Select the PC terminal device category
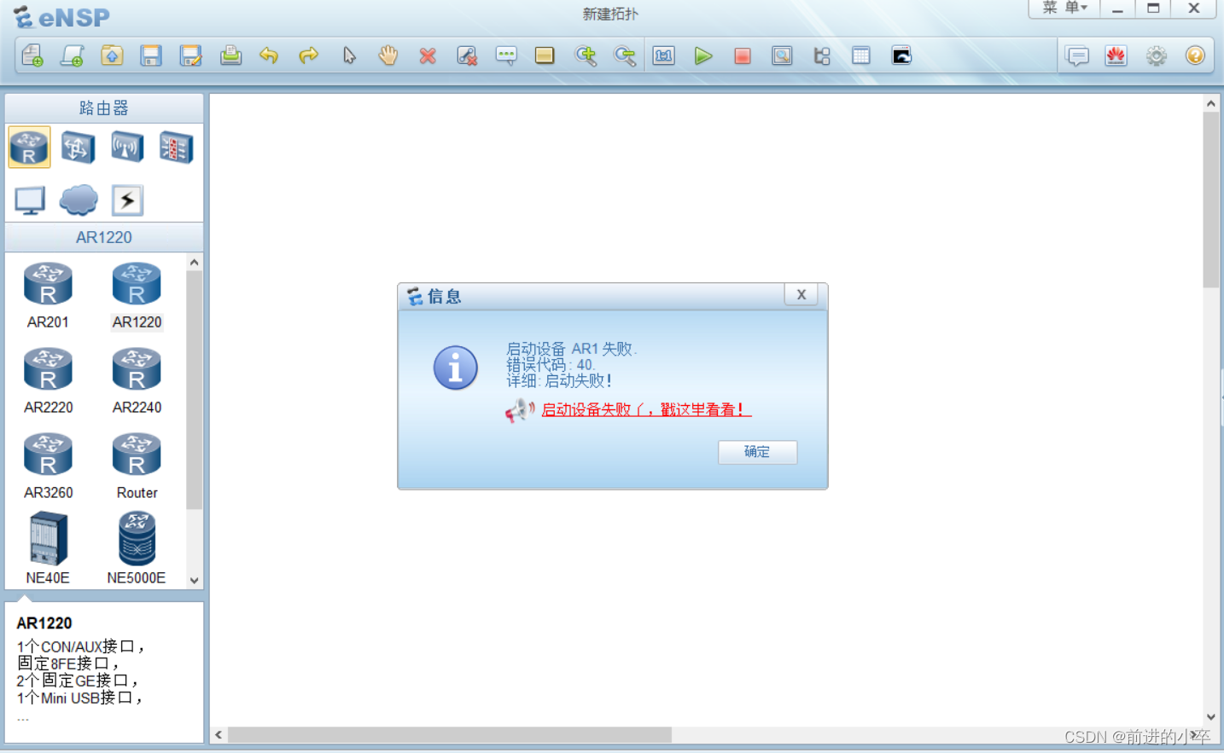This screenshot has width=1224, height=753. pyautogui.click(x=30, y=200)
